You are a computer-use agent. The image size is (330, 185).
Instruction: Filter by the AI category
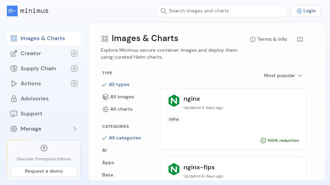coord(104,150)
